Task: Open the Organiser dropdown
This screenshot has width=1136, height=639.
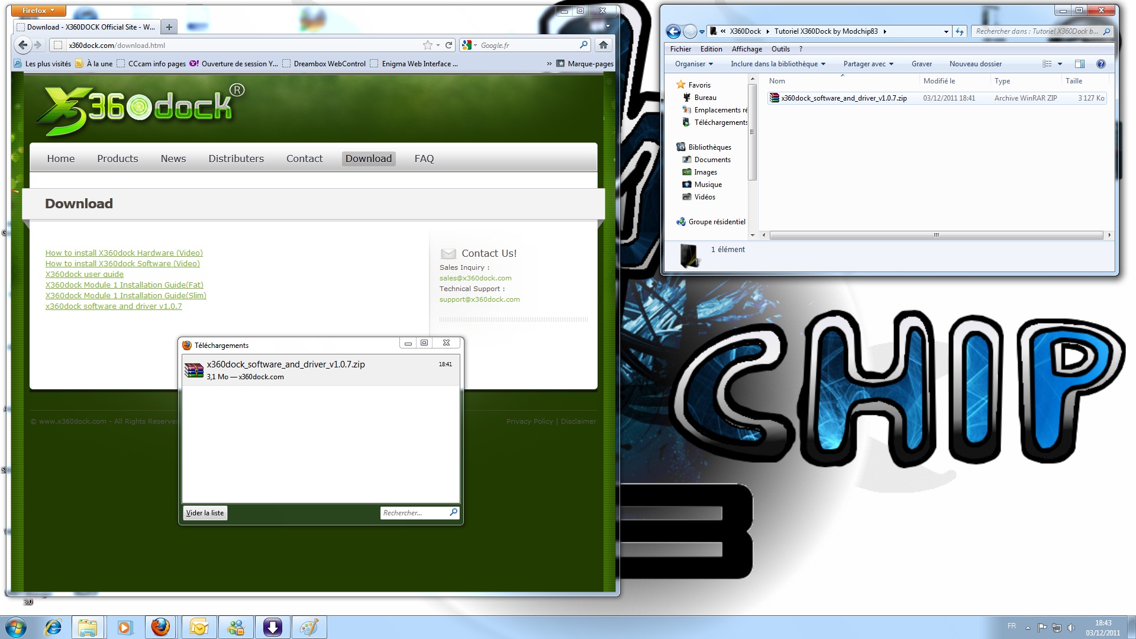Action: click(x=693, y=64)
